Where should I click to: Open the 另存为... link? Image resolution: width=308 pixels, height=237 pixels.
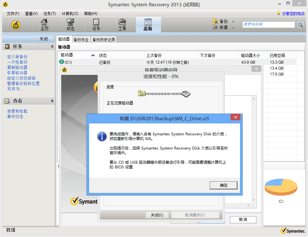[x=15, y=89]
